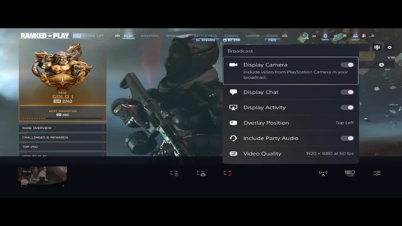Click the SR 2240 rating value
This screenshot has height=226, width=402.
coord(63,101)
